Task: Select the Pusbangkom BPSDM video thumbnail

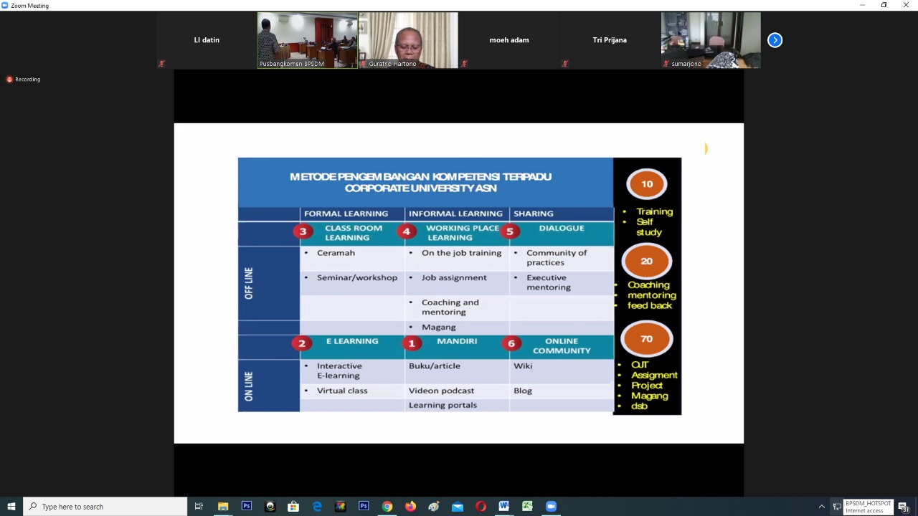Action: coord(307,40)
